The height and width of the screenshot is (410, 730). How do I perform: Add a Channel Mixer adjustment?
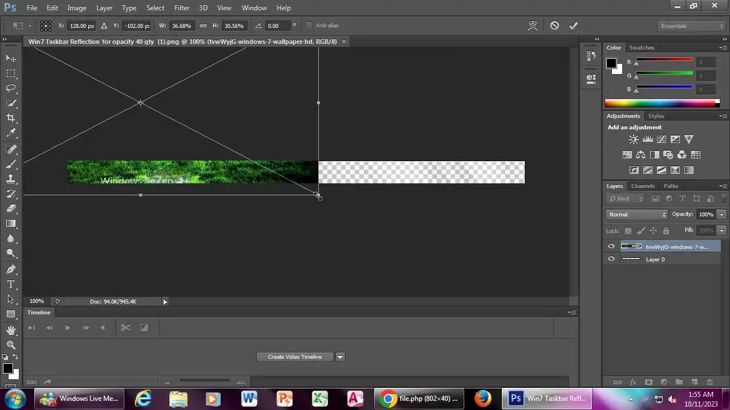click(682, 155)
